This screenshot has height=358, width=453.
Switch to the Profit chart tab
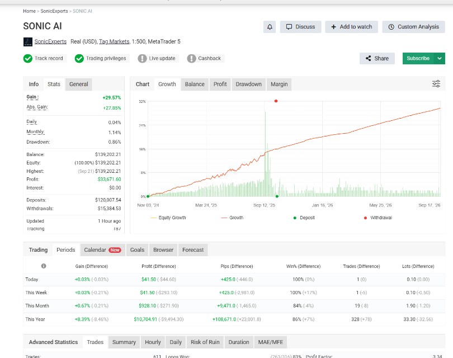coord(220,84)
